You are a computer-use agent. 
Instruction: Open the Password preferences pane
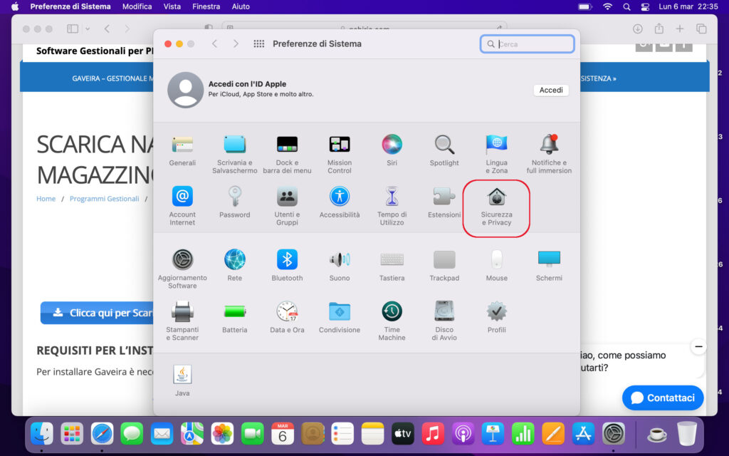coord(235,202)
